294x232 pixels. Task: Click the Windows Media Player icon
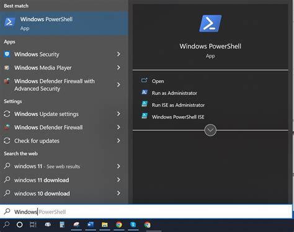click(x=7, y=68)
